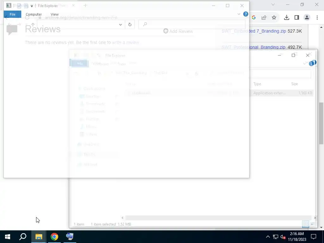Show hidden system tray icons
The width and height of the screenshot is (324, 243).
[x=268, y=237]
